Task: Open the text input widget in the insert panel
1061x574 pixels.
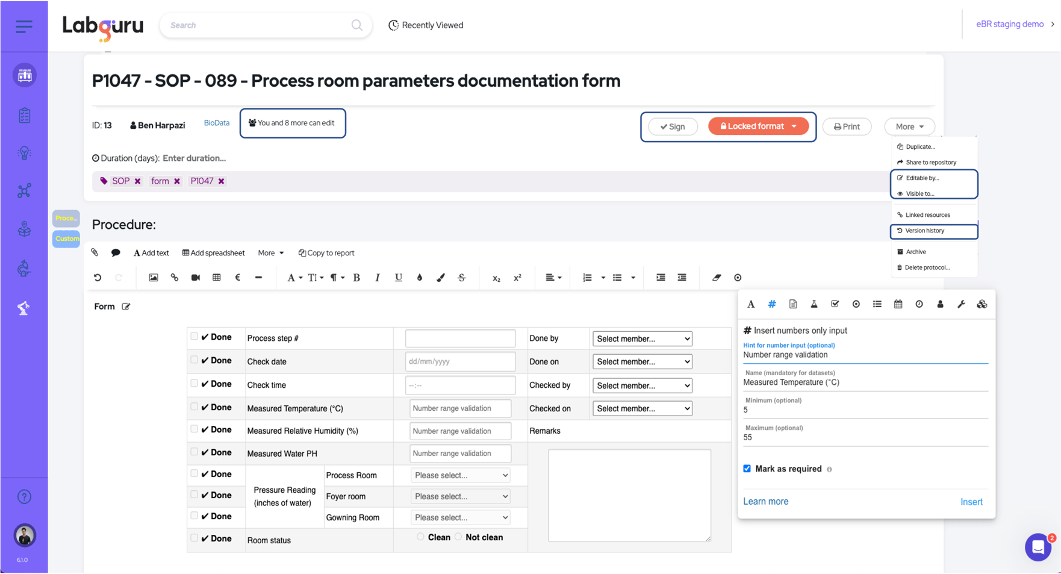Action: pyautogui.click(x=751, y=304)
